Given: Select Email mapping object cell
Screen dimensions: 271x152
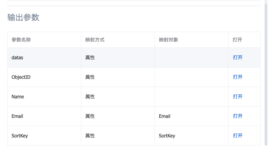Looking at the screenshot, I should 164,116.
